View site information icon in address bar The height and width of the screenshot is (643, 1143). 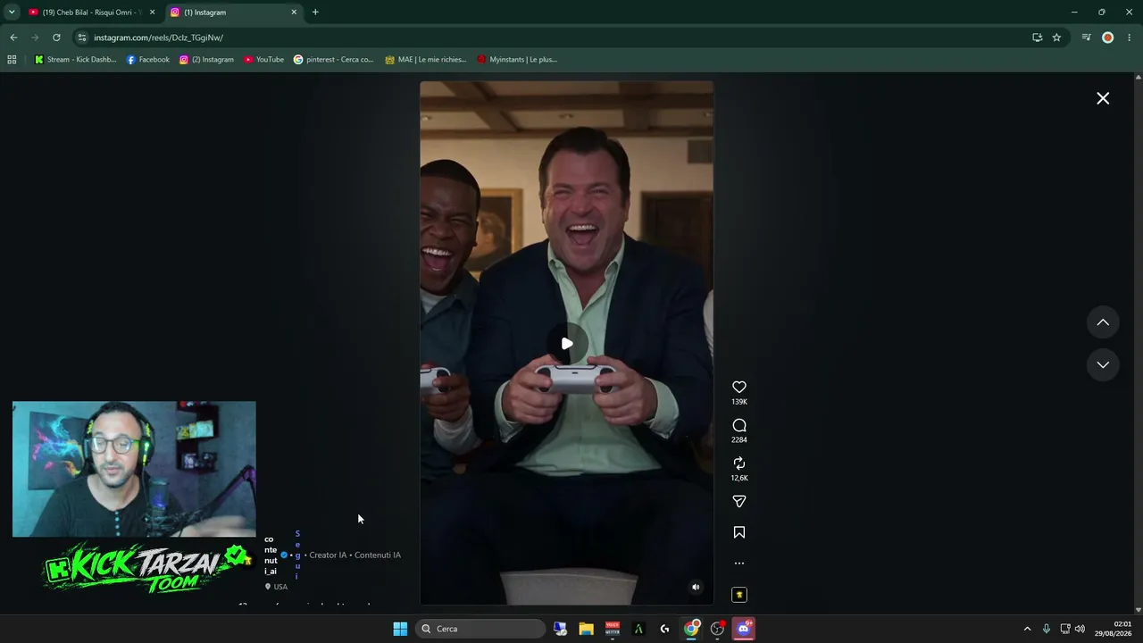point(82,38)
